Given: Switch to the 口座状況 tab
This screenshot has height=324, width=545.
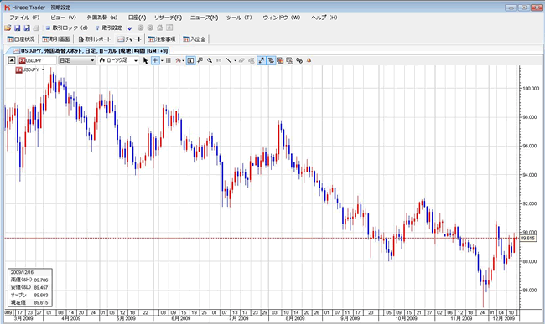Looking at the screenshot, I should [x=21, y=39].
